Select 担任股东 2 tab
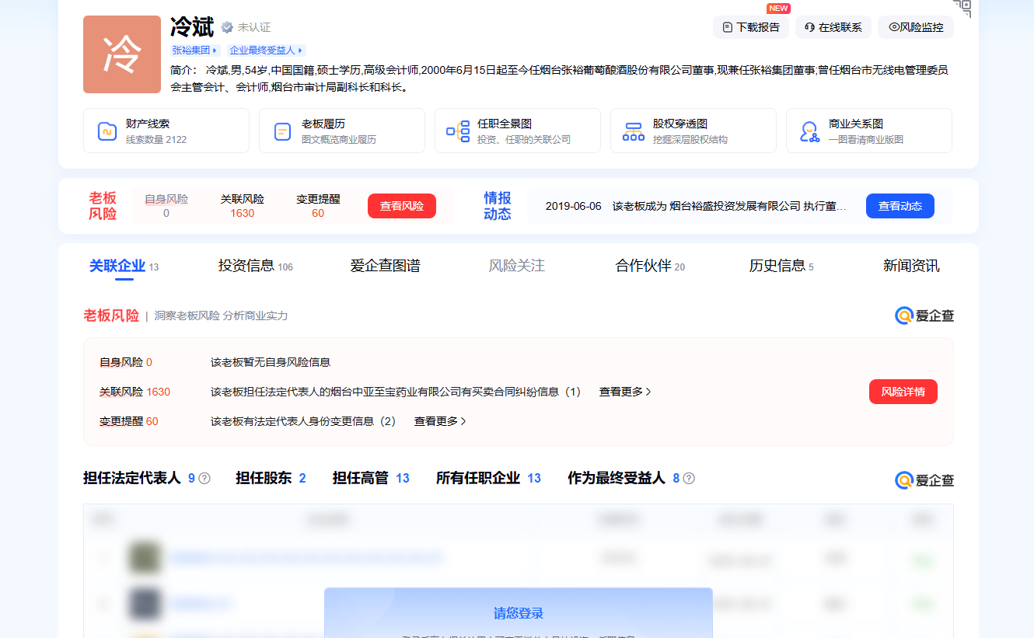Viewport: 1034px width, 638px height. coord(271,478)
